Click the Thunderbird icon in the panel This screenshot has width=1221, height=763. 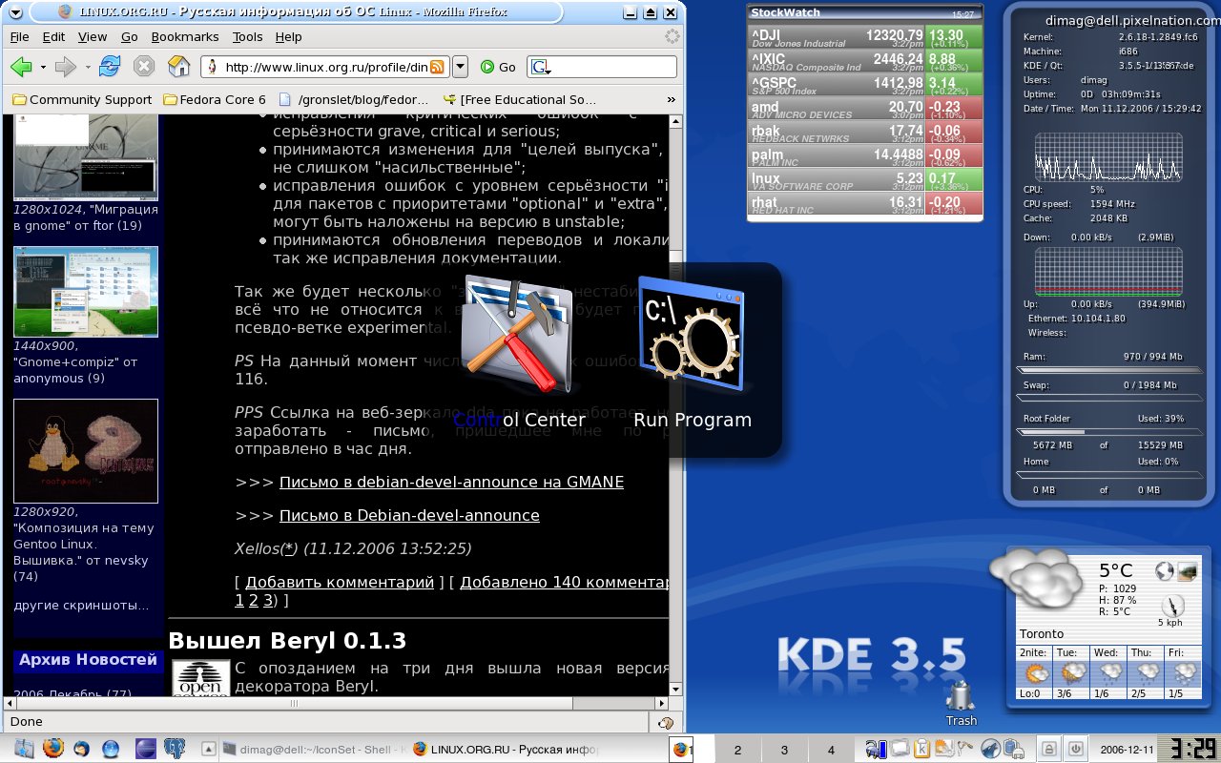click(x=82, y=749)
